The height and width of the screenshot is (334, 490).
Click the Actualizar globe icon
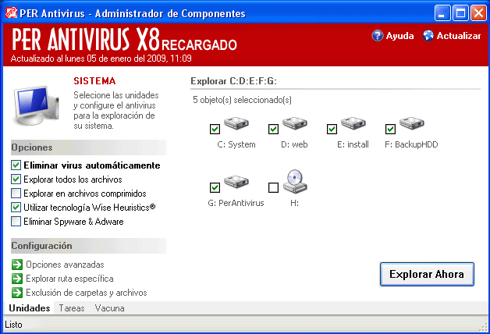click(x=428, y=36)
